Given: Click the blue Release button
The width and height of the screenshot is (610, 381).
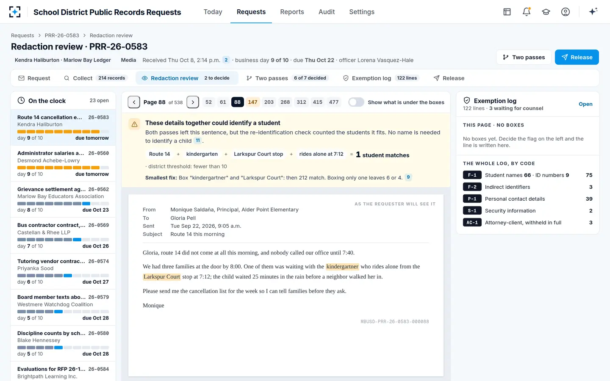Looking at the screenshot, I should 577,57.
